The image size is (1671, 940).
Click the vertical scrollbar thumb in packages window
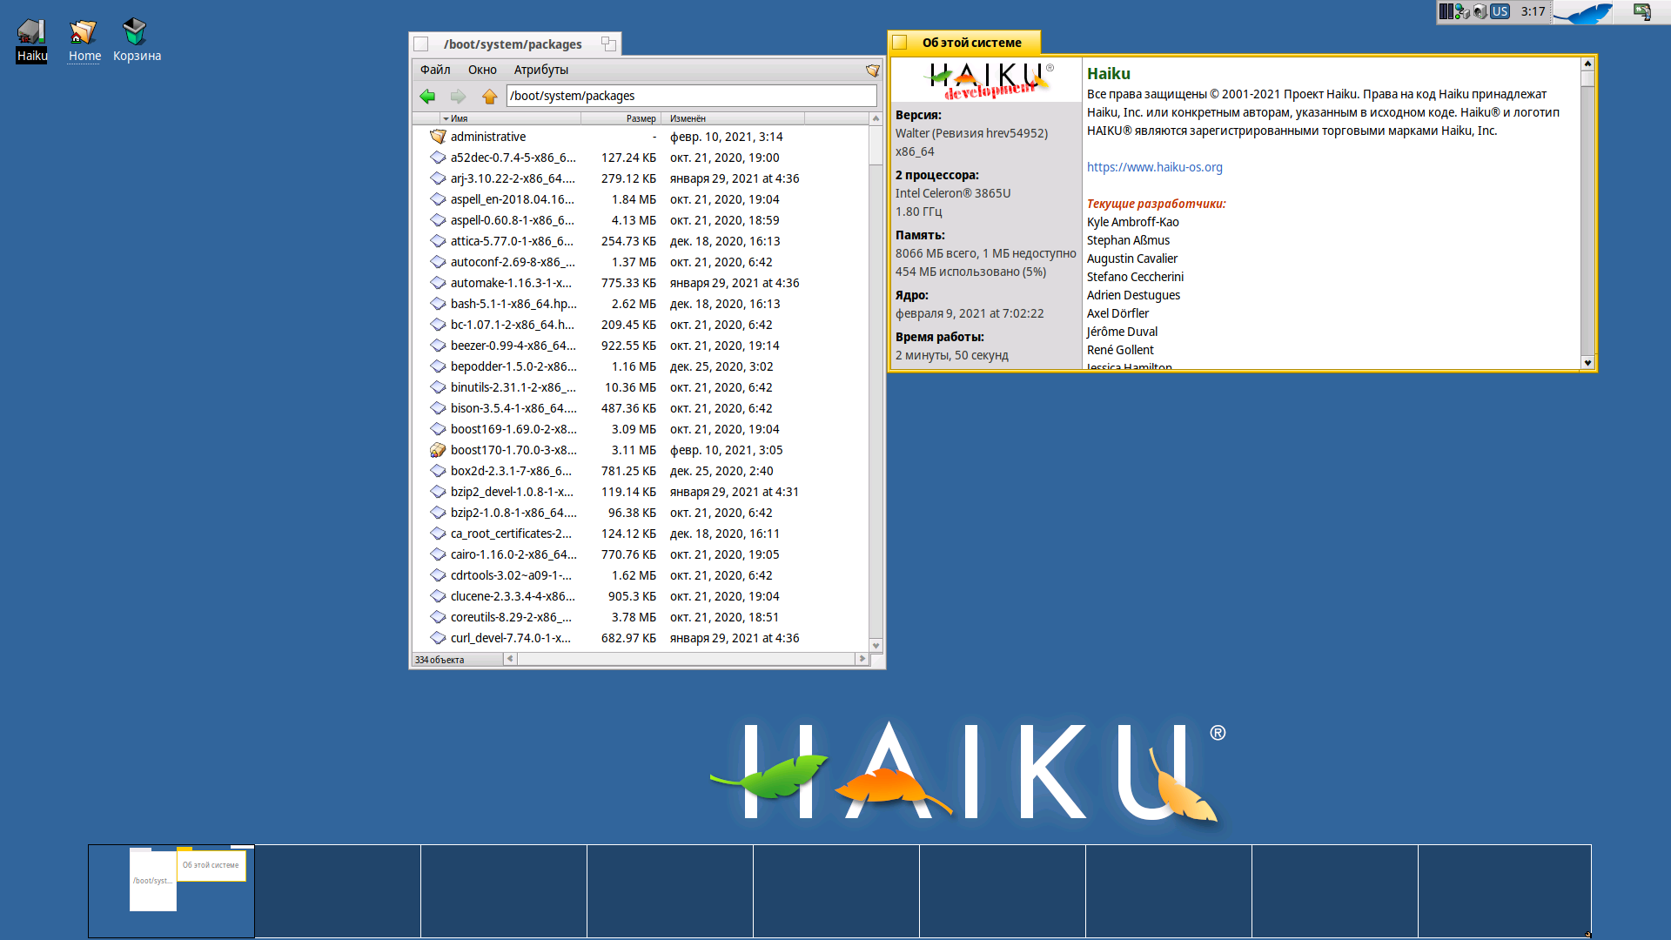click(876, 145)
